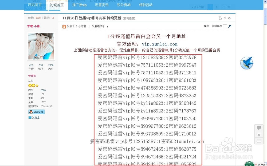Image resolution: width=267 pixels, height=166 pixels.
Task: Expand the arrow next to 只看该作者
Action: (x=108, y=27)
